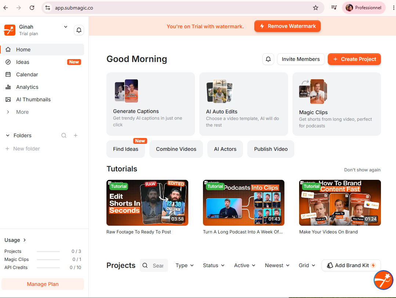Play How To Brand Content Fast tutorial
The image size is (396, 298).
(x=340, y=203)
